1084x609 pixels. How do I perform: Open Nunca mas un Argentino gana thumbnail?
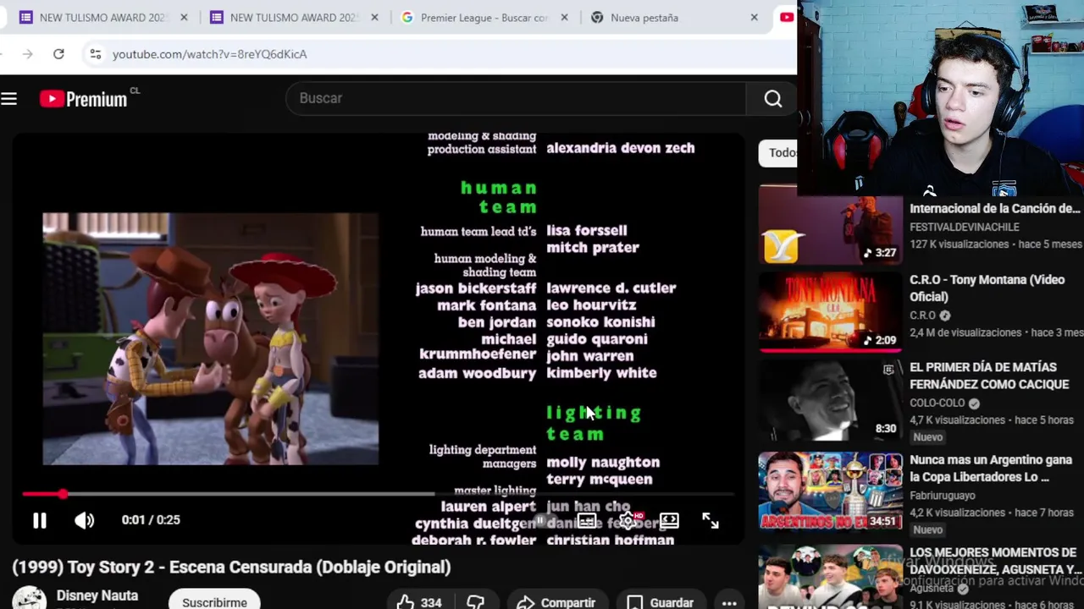coord(830,491)
